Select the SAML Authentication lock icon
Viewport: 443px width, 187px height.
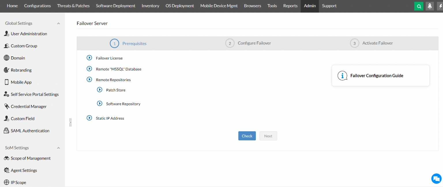tap(6, 131)
